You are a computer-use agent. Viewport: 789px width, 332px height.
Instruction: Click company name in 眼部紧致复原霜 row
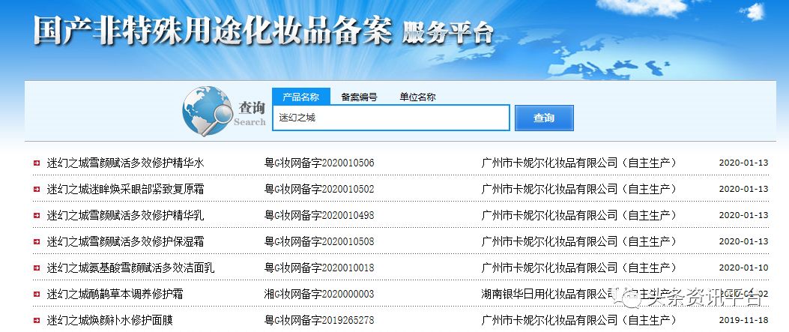(x=579, y=189)
